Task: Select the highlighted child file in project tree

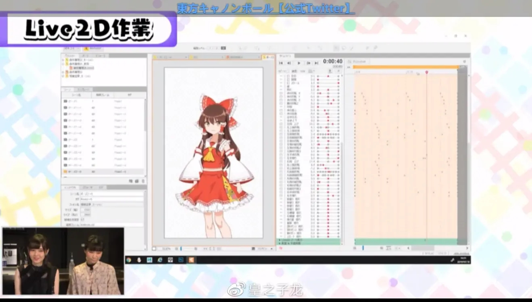Action: click(x=82, y=68)
